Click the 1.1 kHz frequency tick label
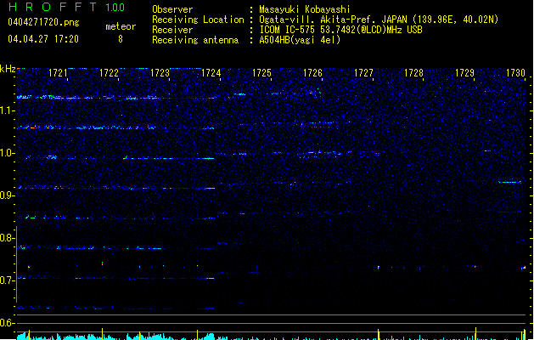Image resolution: width=534 pixels, height=340 pixels. [7, 110]
